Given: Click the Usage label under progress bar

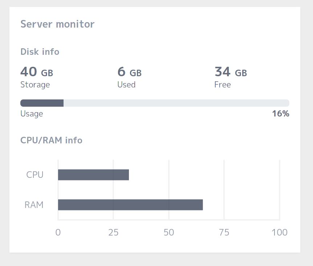Looking at the screenshot, I should tap(32, 114).
